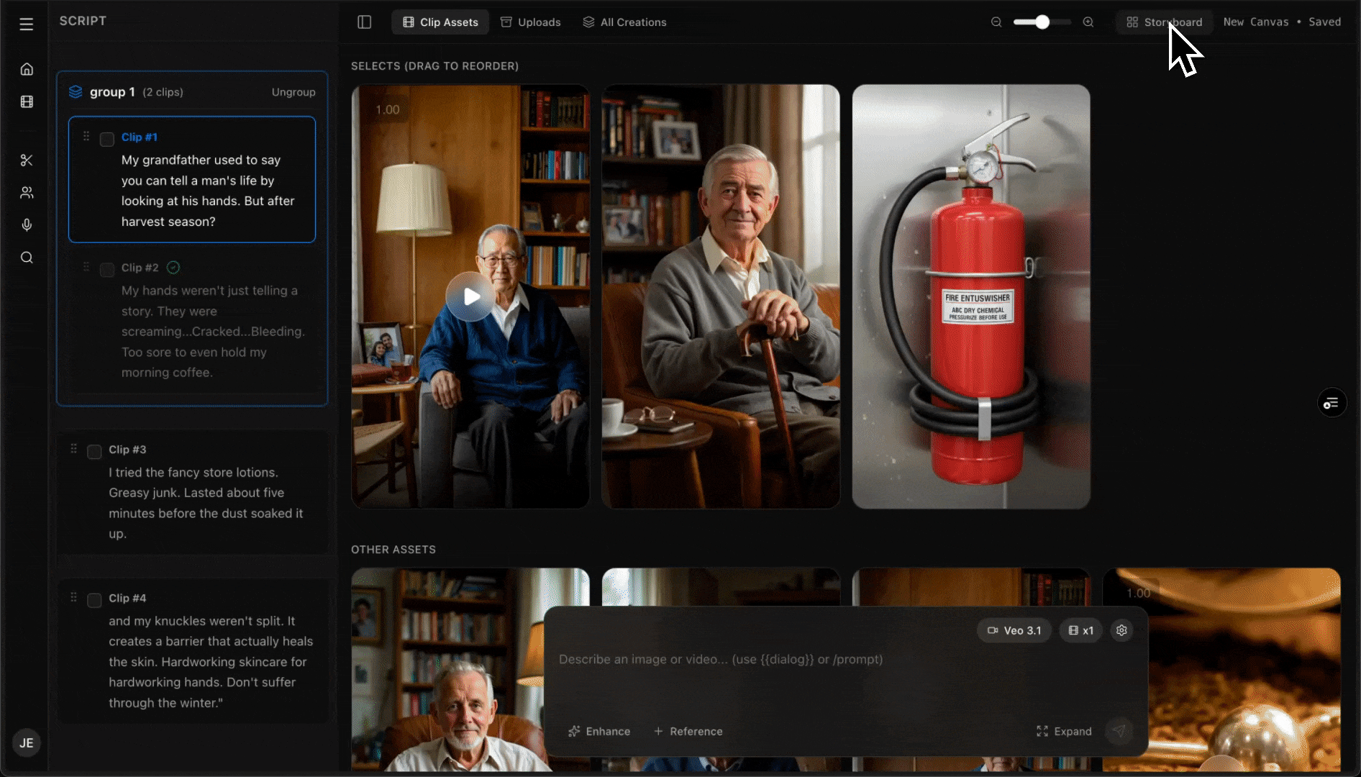Expand the prompt bar via Expand control
Image resolution: width=1361 pixels, height=777 pixels.
coord(1064,731)
